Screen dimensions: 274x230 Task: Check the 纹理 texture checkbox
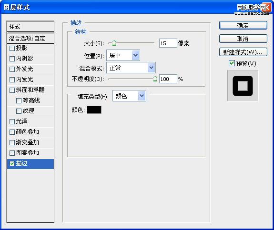(19, 111)
